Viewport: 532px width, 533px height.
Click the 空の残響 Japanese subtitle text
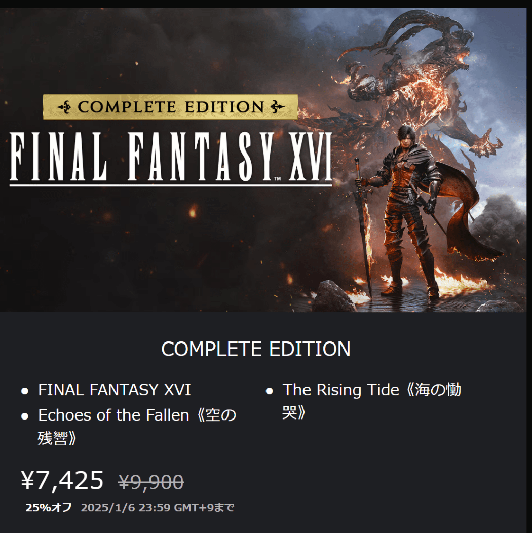(137, 426)
